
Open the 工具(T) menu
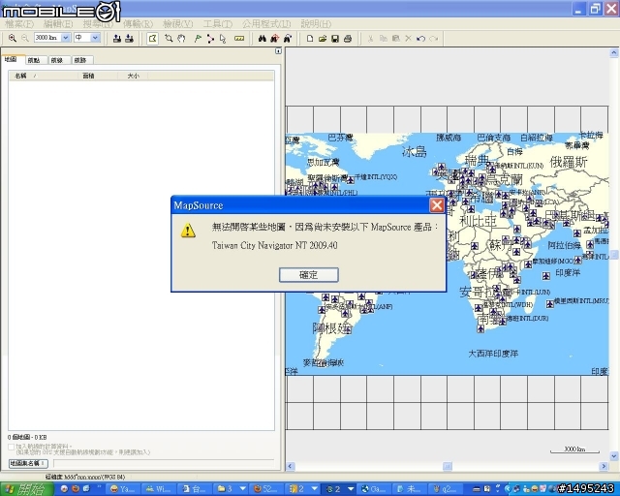coord(217,24)
